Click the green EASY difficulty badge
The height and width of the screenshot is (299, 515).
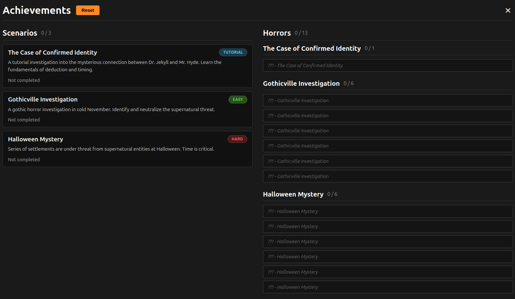pos(238,100)
